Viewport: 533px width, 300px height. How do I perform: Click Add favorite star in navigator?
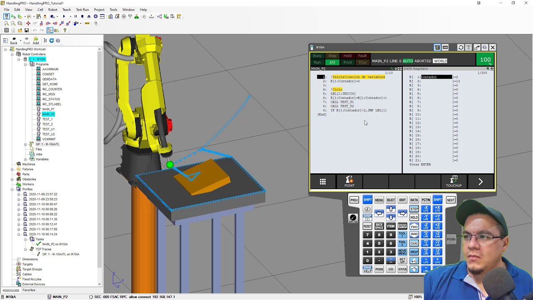click(x=36, y=40)
